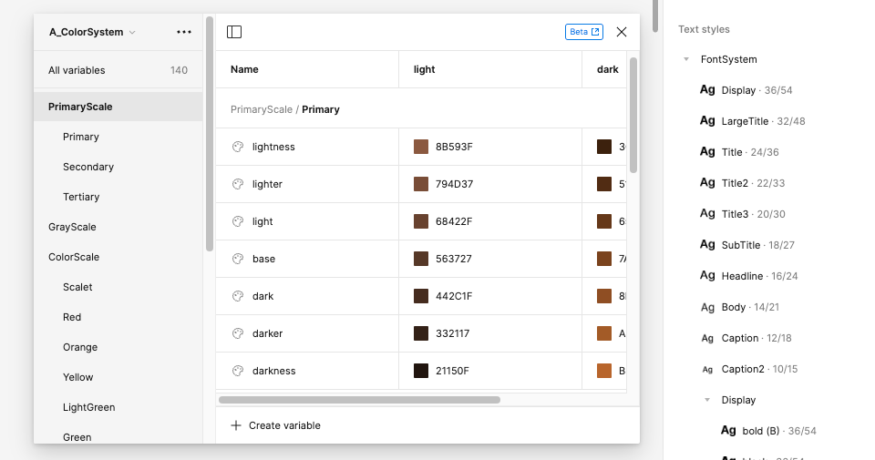This screenshot has width=875, height=460.
Task: Click the Ag preview icon for Display style
Action: [707, 90]
